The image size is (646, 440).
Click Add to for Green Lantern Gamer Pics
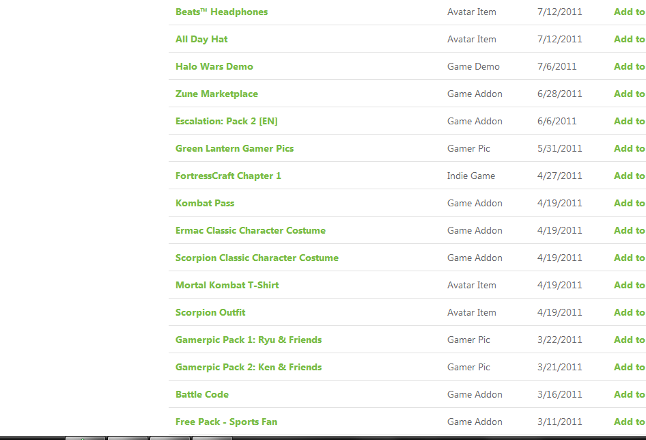(x=630, y=148)
